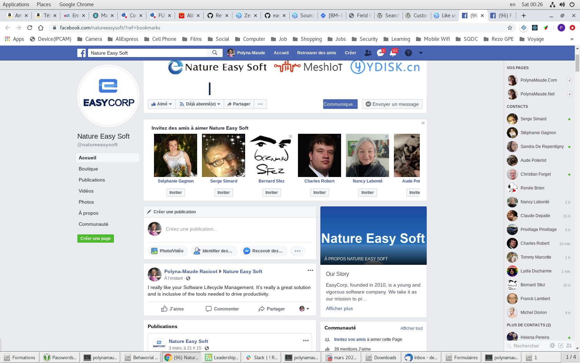
Task: Toggle the Aimé like button
Action: [161, 104]
